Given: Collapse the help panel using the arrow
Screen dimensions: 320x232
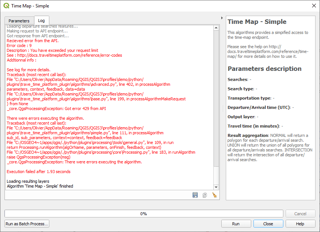Looking at the screenshot, I should click(222, 18).
